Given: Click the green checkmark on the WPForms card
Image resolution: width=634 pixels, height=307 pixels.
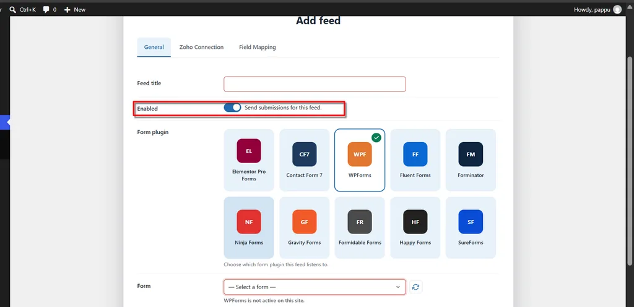Looking at the screenshot, I should (376, 138).
